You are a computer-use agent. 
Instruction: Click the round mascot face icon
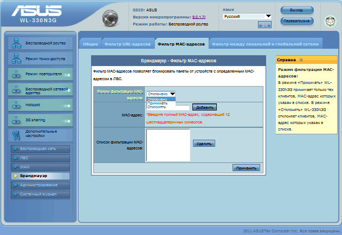click(x=330, y=22)
